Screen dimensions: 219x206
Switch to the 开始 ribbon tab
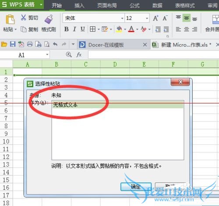point(57,5)
